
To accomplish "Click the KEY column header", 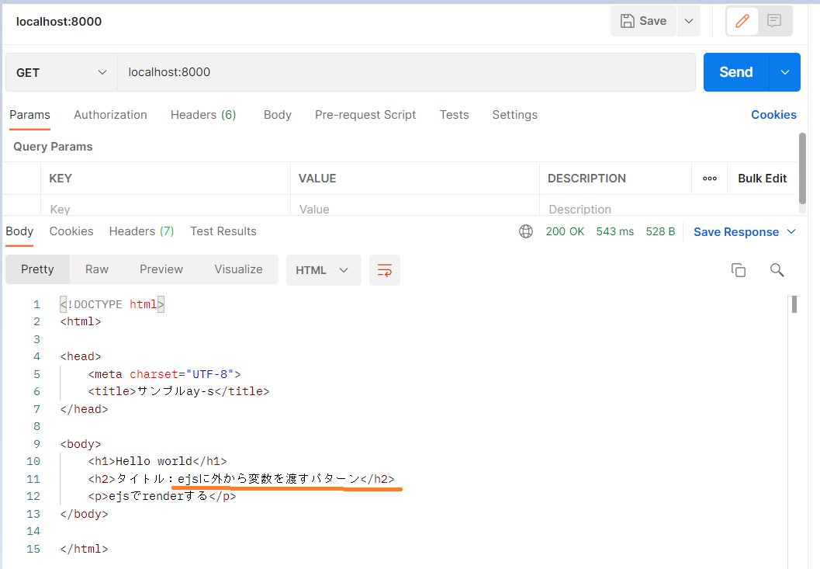I will [61, 179].
